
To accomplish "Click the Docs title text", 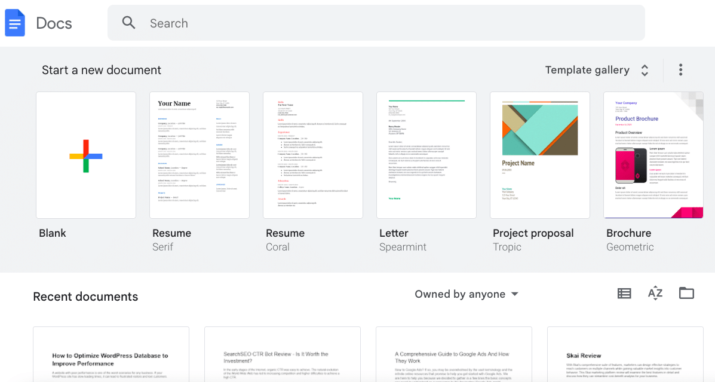I will (54, 23).
